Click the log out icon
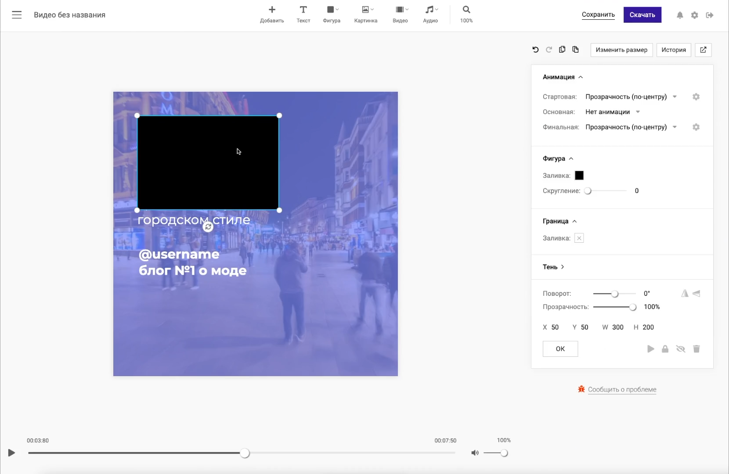Screen dimensions: 729x474 point(710,15)
